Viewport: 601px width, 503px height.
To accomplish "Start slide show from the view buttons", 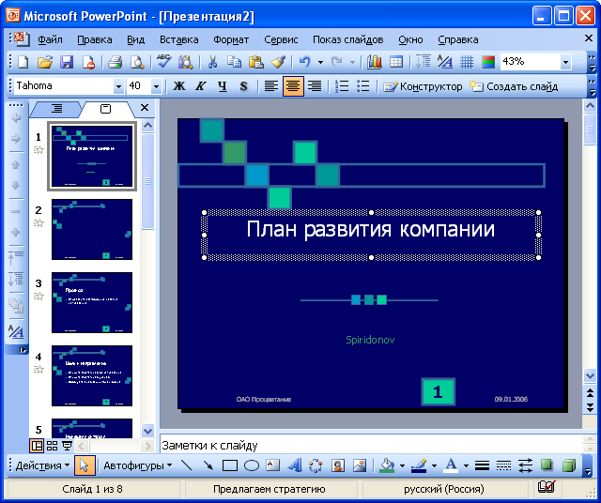I will pyautogui.click(x=67, y=446).
